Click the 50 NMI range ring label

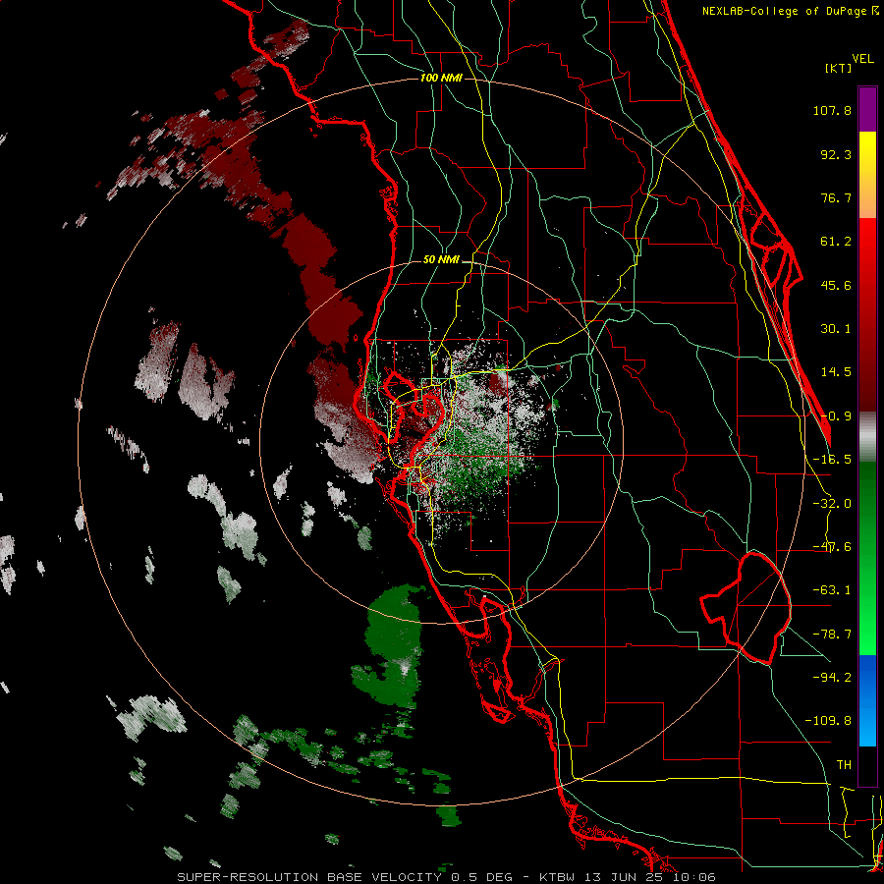click(441, 260)
